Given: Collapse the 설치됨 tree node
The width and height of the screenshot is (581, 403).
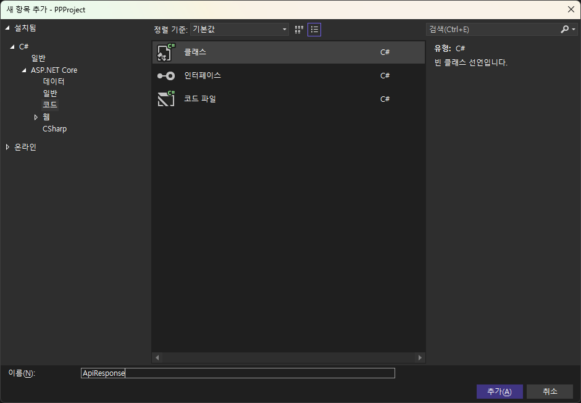Looking at the screenshot, I should pos(7,28).
